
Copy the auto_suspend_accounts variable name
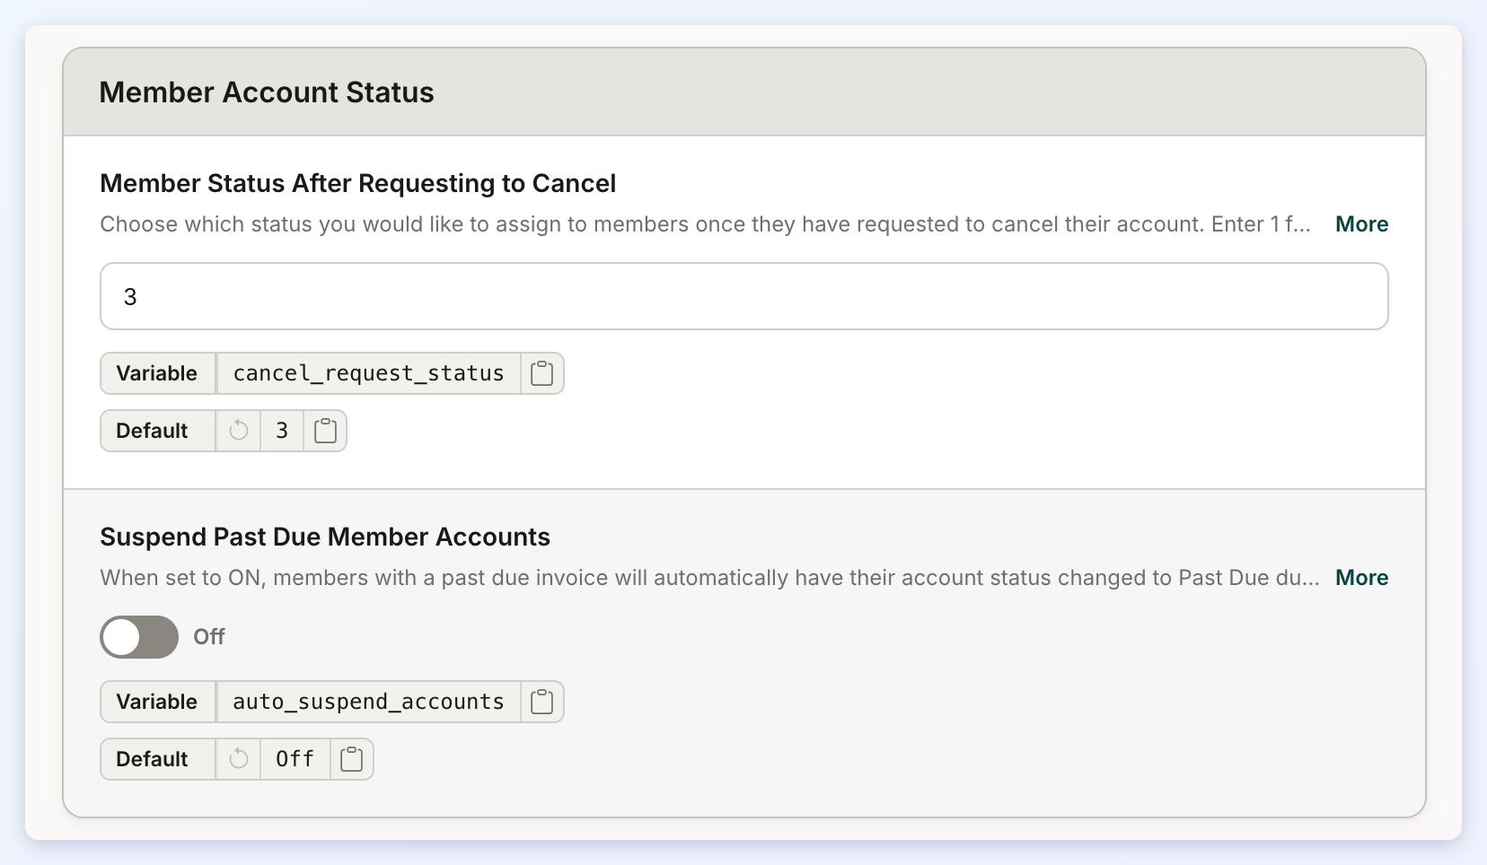(x=541, y=702)
